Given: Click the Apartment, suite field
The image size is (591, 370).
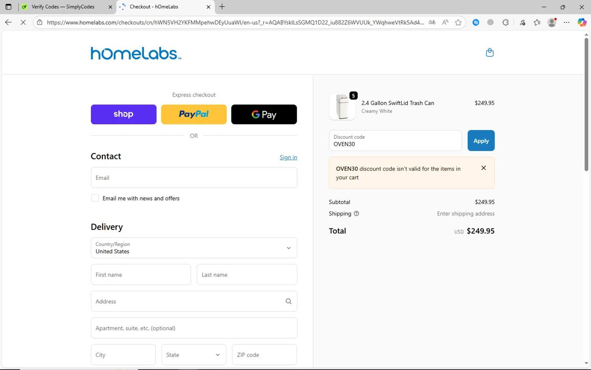Looking at the screenshot, I should pos(194,328).
